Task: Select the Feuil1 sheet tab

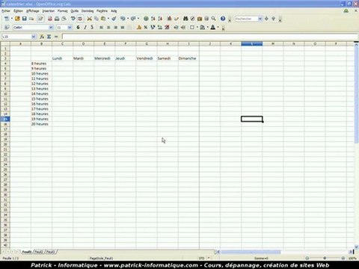Action: 27,252
